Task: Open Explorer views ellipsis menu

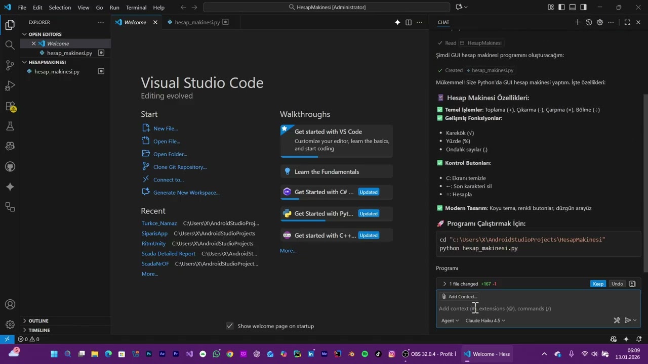Action: click(101, 22)
